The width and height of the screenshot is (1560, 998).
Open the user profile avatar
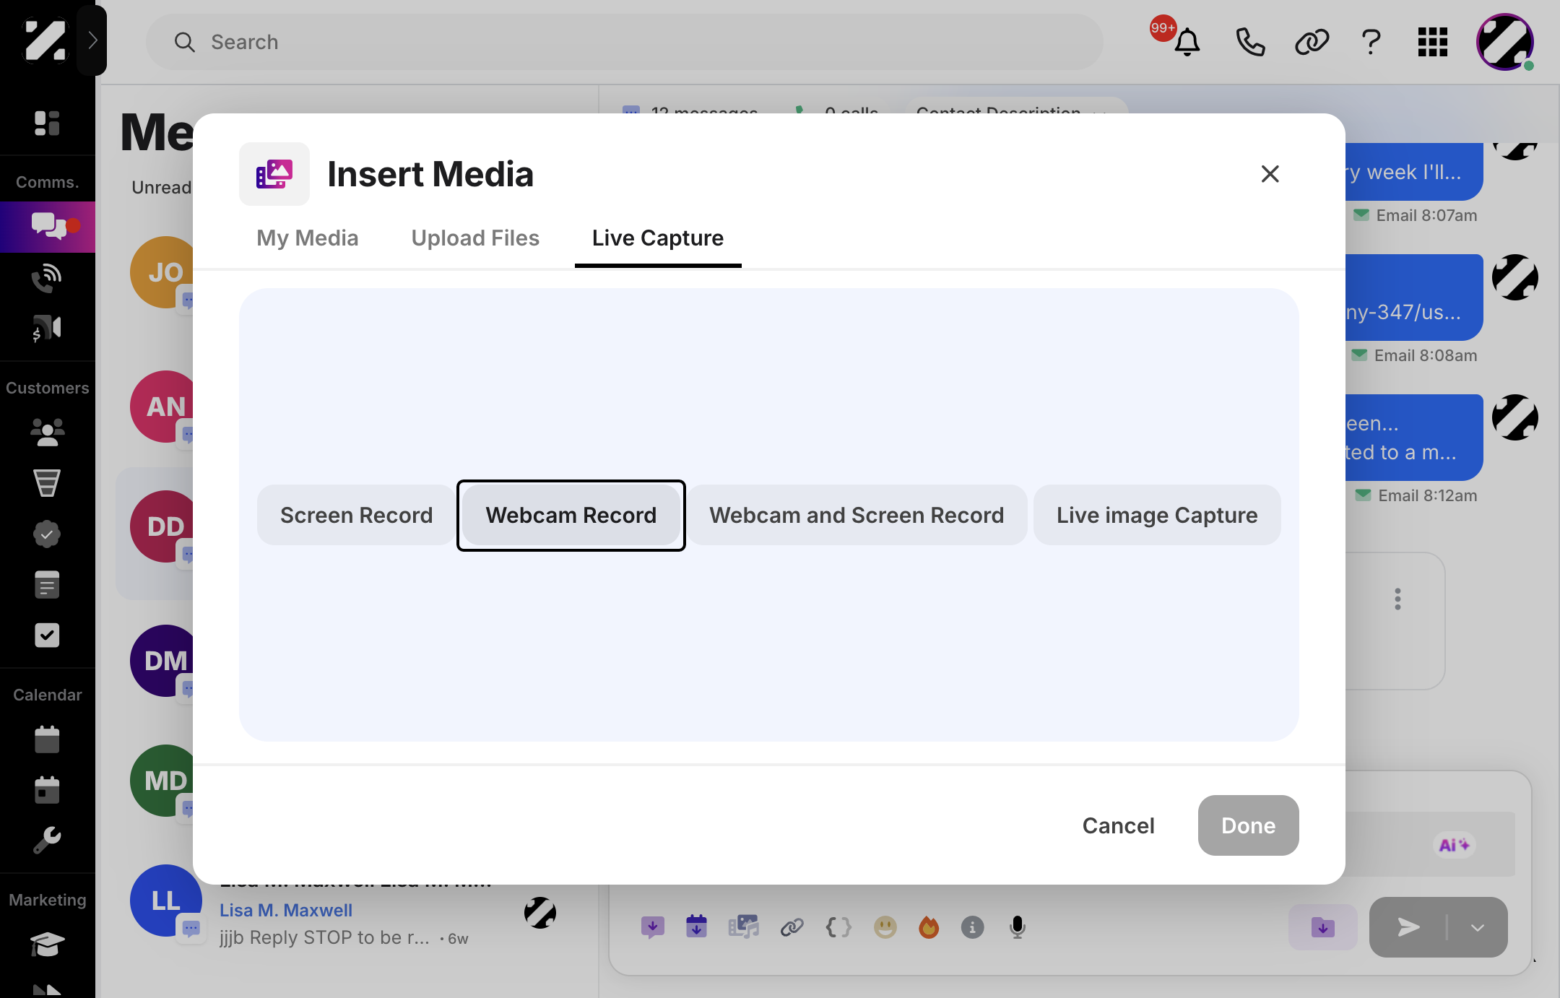[1505, 42]
